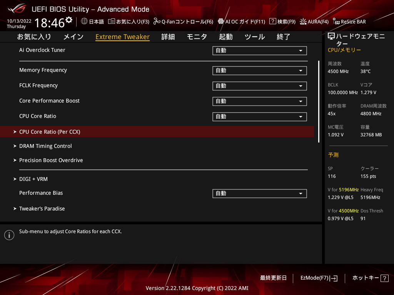Click the info circle icon
The height and width of the screenshot is (295, 394).
pos(9,235)
